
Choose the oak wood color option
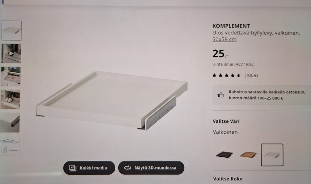(248, 154)
